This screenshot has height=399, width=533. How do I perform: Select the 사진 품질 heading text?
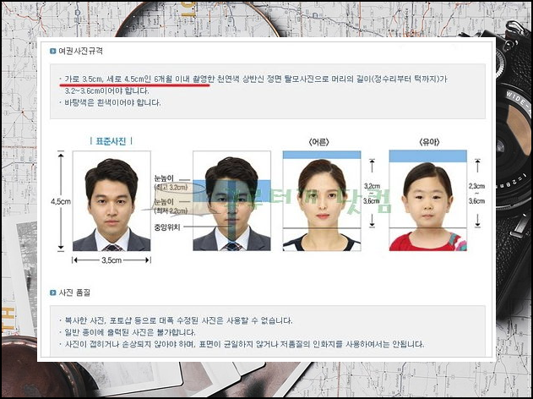(x=74, y=292)
